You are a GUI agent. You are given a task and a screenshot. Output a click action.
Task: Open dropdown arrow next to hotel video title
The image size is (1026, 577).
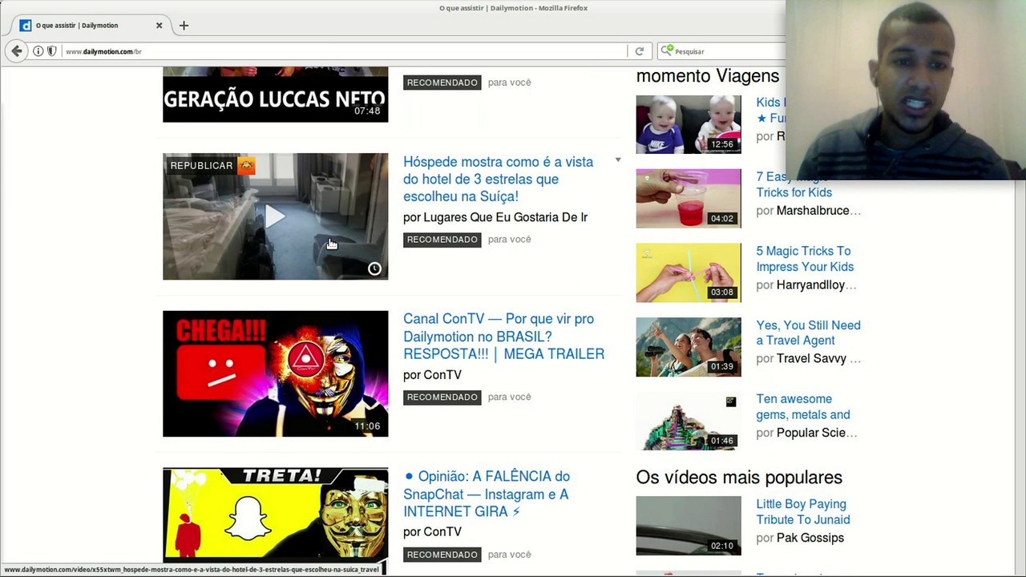[x=618, y=160]
